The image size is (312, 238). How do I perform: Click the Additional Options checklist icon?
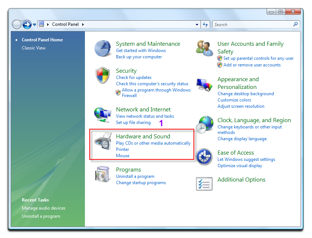point(204,183)
